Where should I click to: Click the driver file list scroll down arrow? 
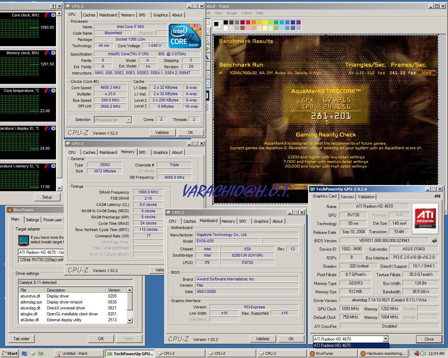[x=130, y=320]
